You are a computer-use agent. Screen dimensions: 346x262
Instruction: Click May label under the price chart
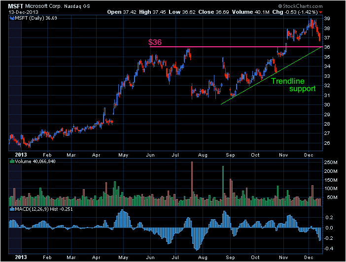[x=123, y=155]
